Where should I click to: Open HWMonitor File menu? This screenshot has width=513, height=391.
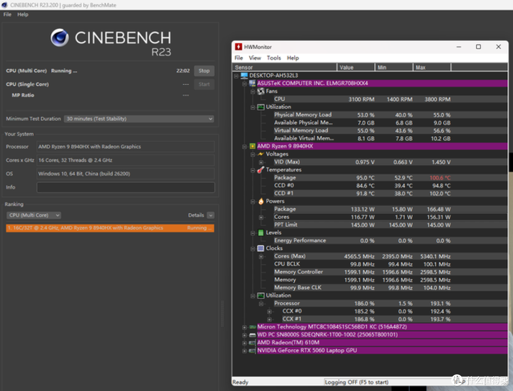click(238, 58)
